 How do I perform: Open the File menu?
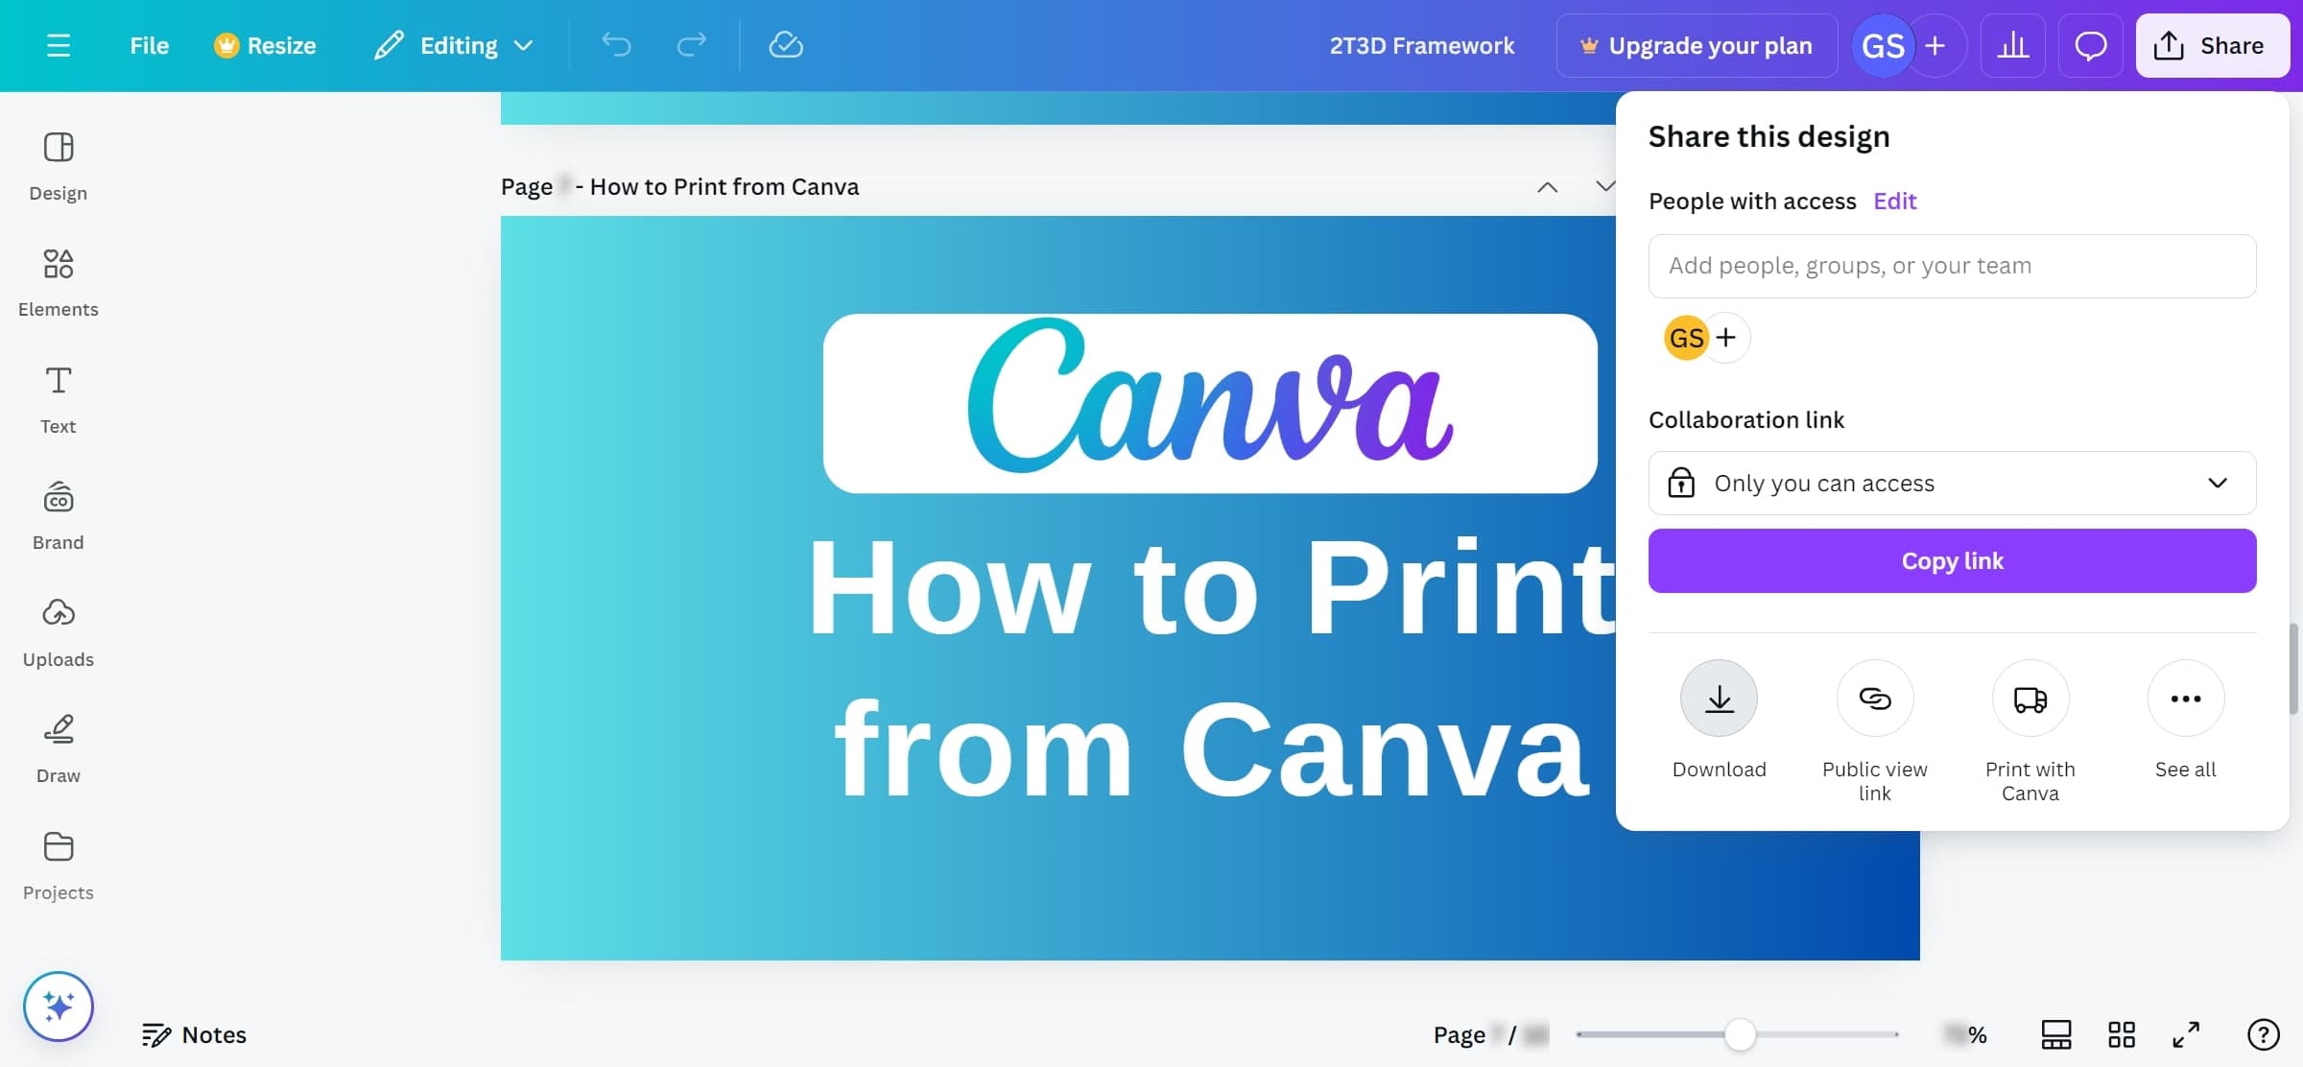(149, 45)
